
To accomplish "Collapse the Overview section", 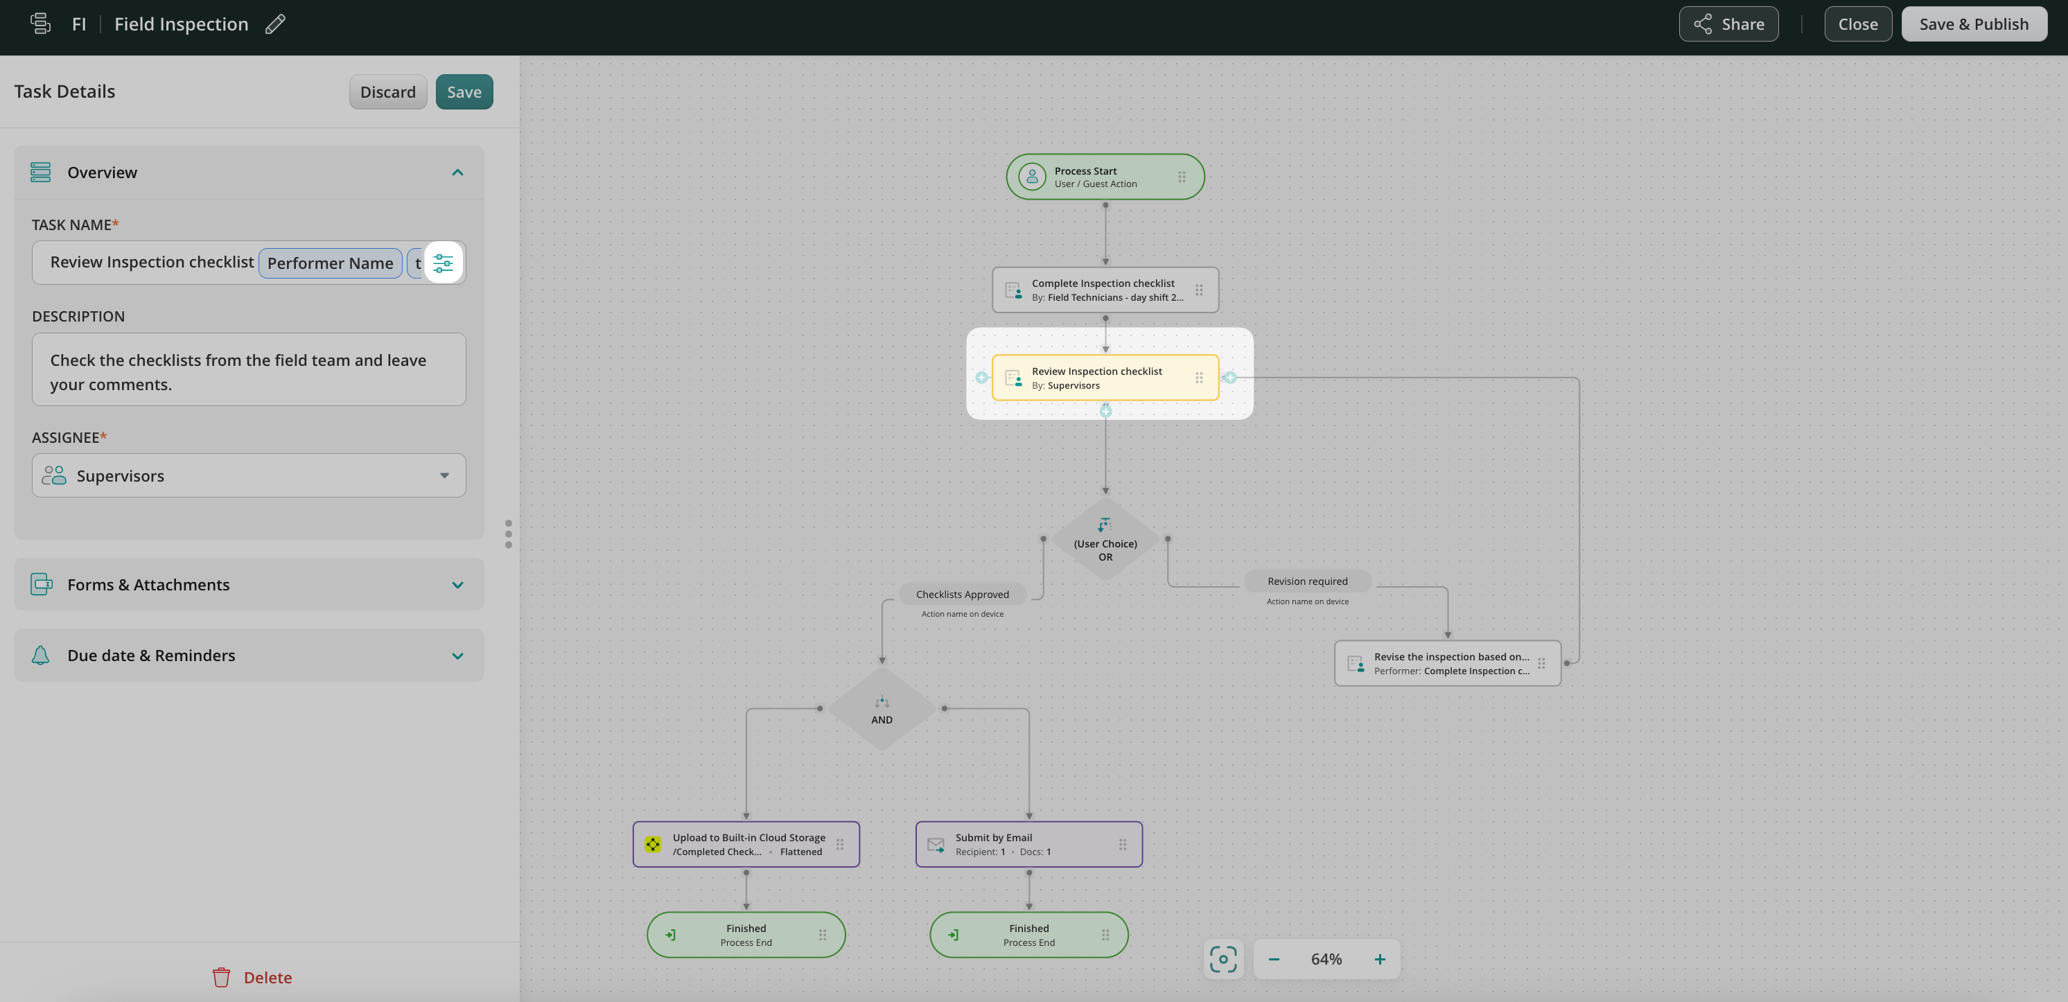I will click(457, 173).
